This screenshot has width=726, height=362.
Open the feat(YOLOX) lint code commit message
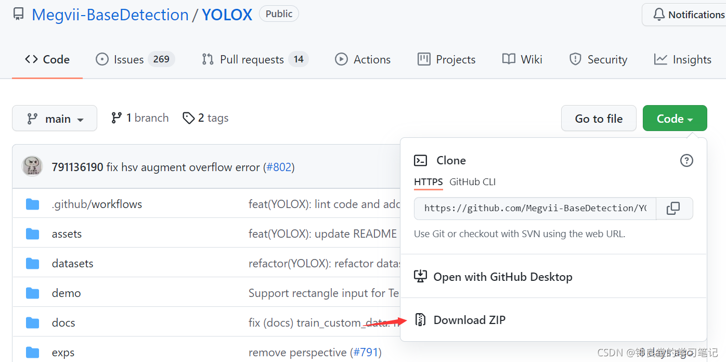pyautogui.click(x=325, y=204)
